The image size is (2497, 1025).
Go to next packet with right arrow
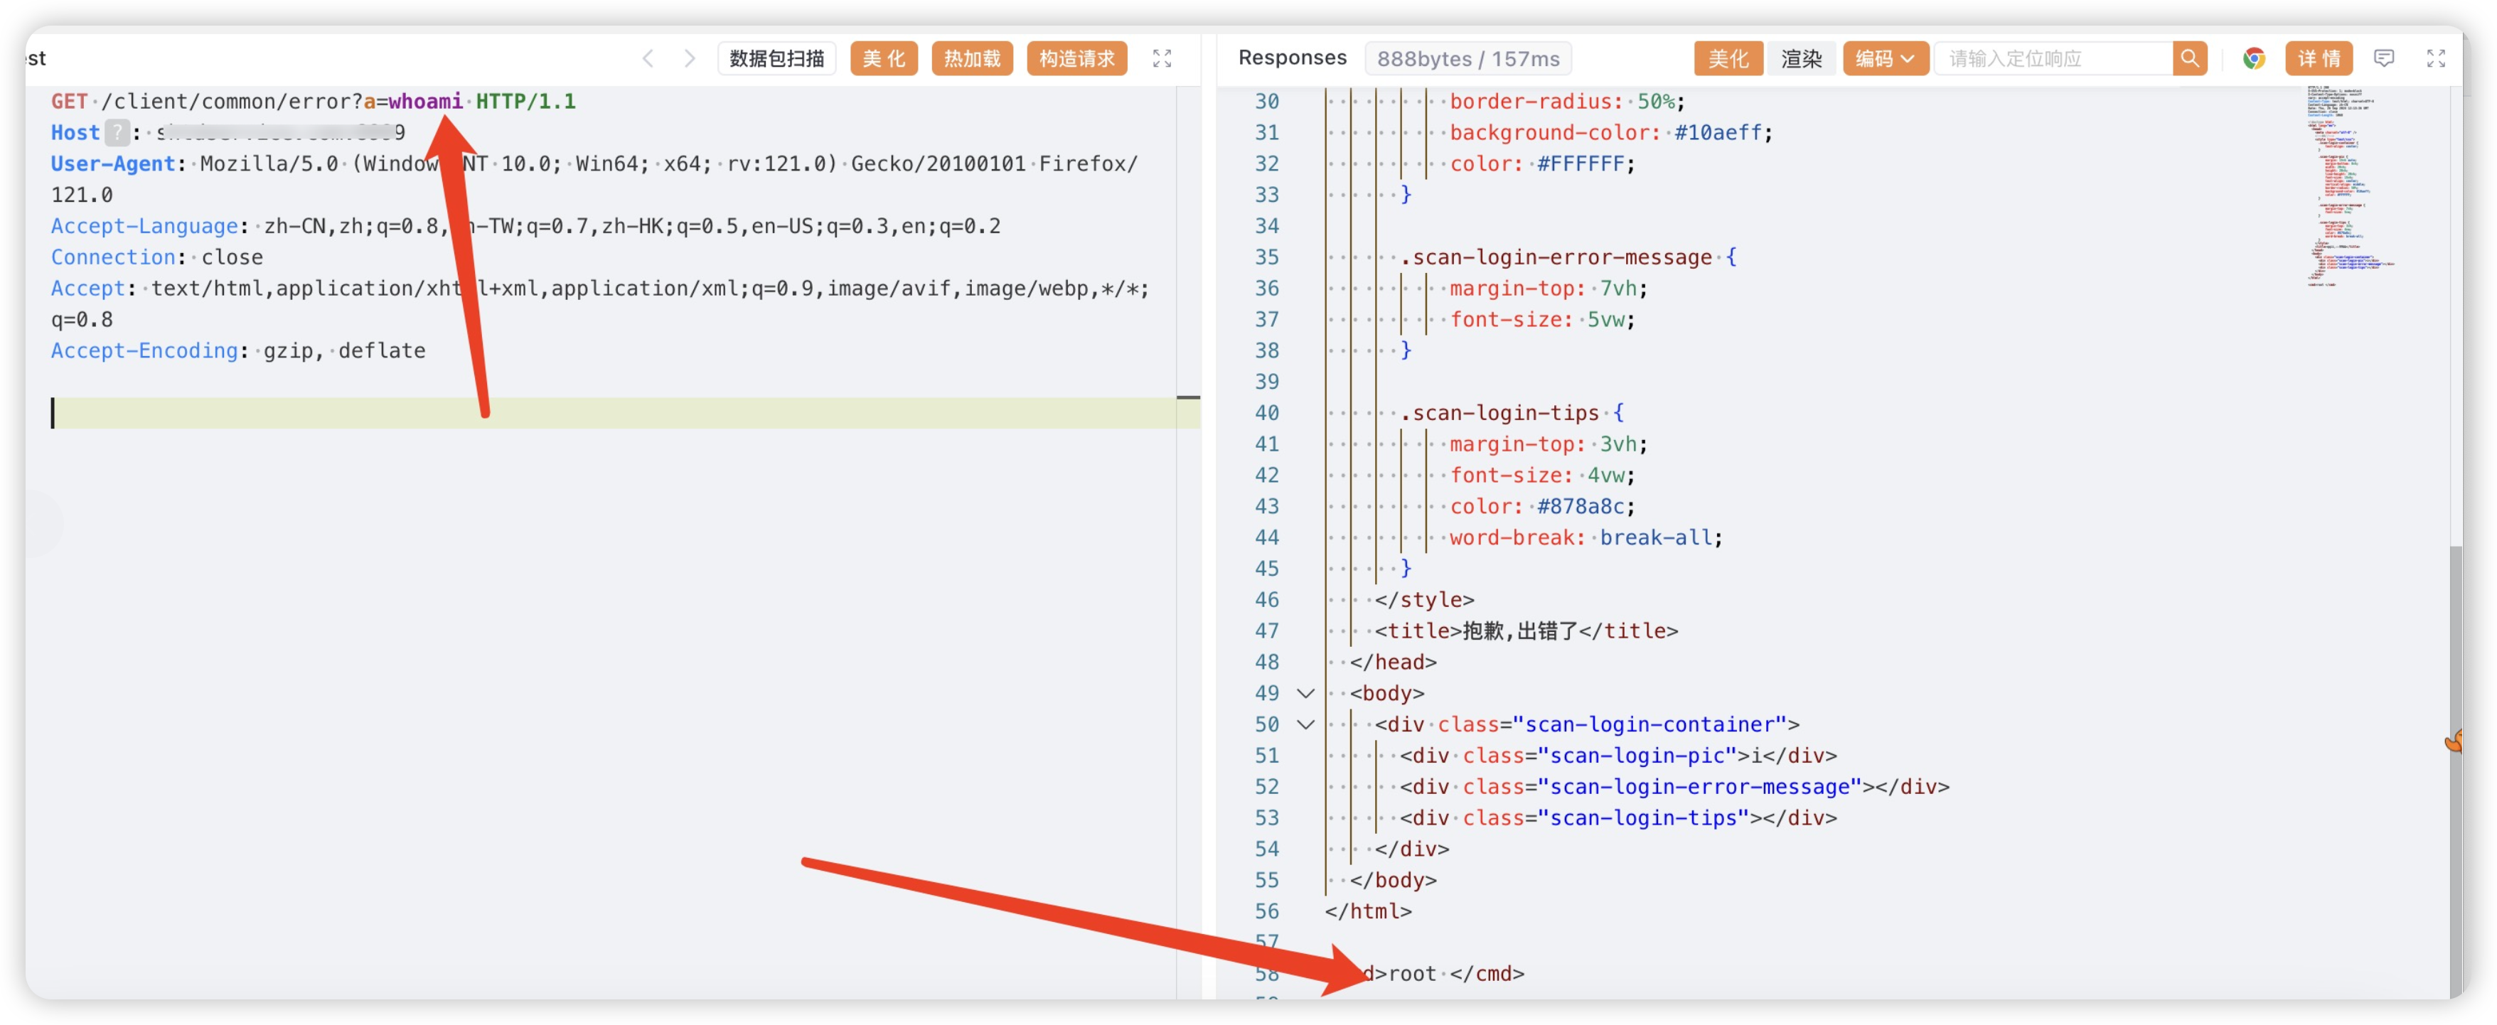(x=689, y=58)
